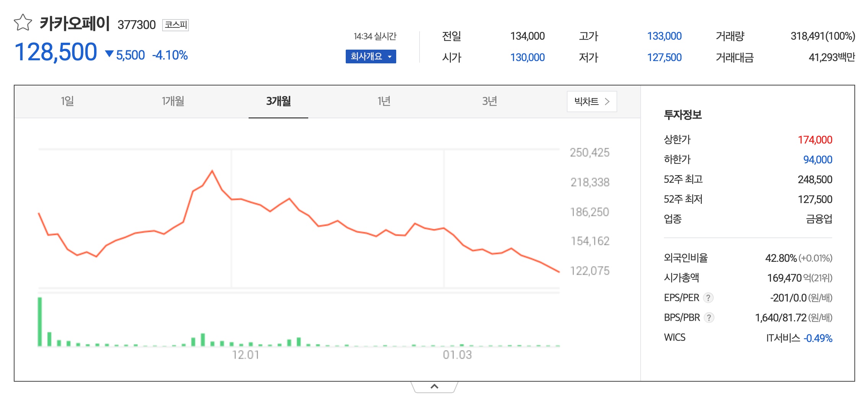Click the BPS/PBR value 1,640/81.72

pyautogui.click(x=781, y=318)
